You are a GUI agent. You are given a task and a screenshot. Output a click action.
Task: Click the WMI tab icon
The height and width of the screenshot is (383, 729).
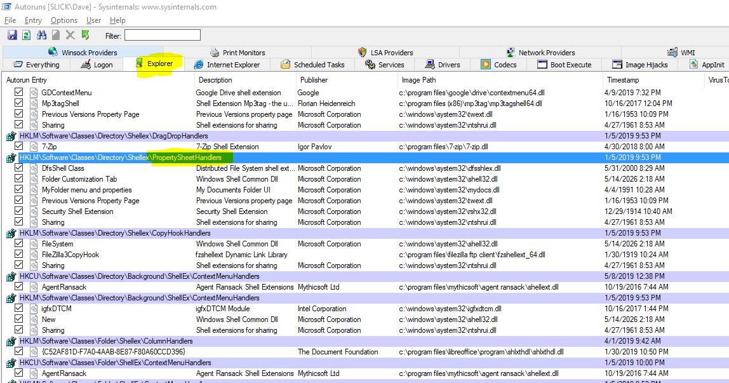tap(672, 52)
